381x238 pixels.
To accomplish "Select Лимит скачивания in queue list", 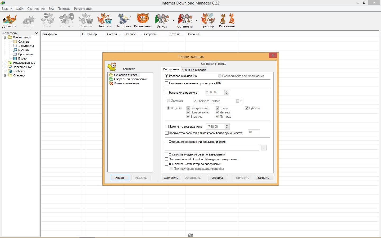I will [126, 83].
